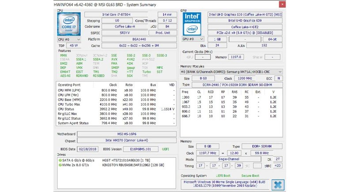Click the GPU EUs value 24
340x192 pixels.
click(217, 46)
